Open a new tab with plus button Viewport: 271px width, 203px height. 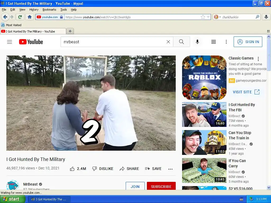70,31
